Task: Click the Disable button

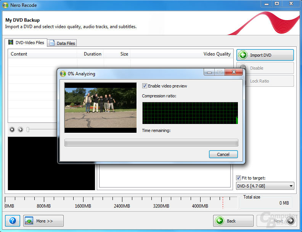Action: (x=265, y=68)
